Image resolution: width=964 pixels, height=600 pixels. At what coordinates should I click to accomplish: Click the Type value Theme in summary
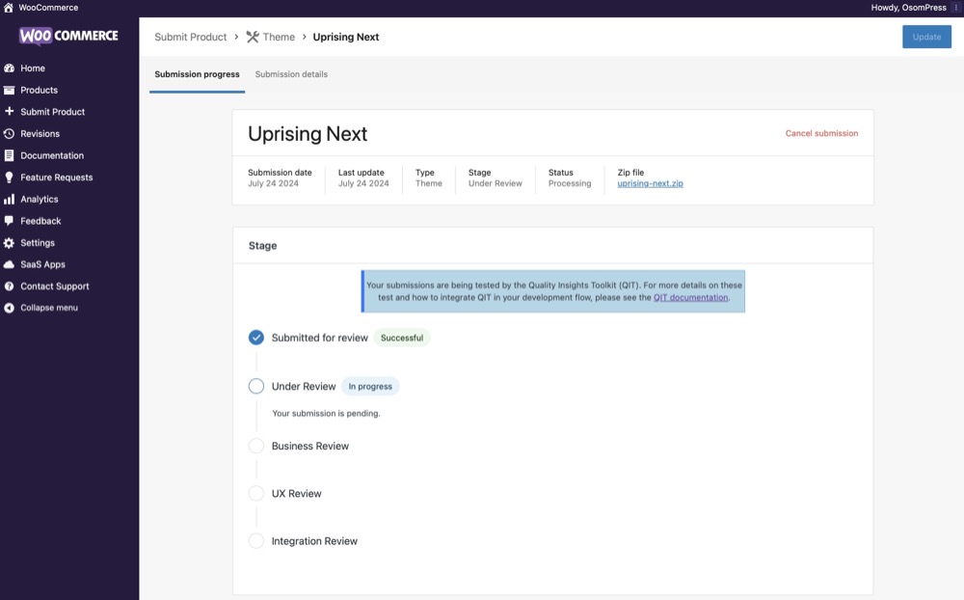pyautogui.click(x=429, y=183)
